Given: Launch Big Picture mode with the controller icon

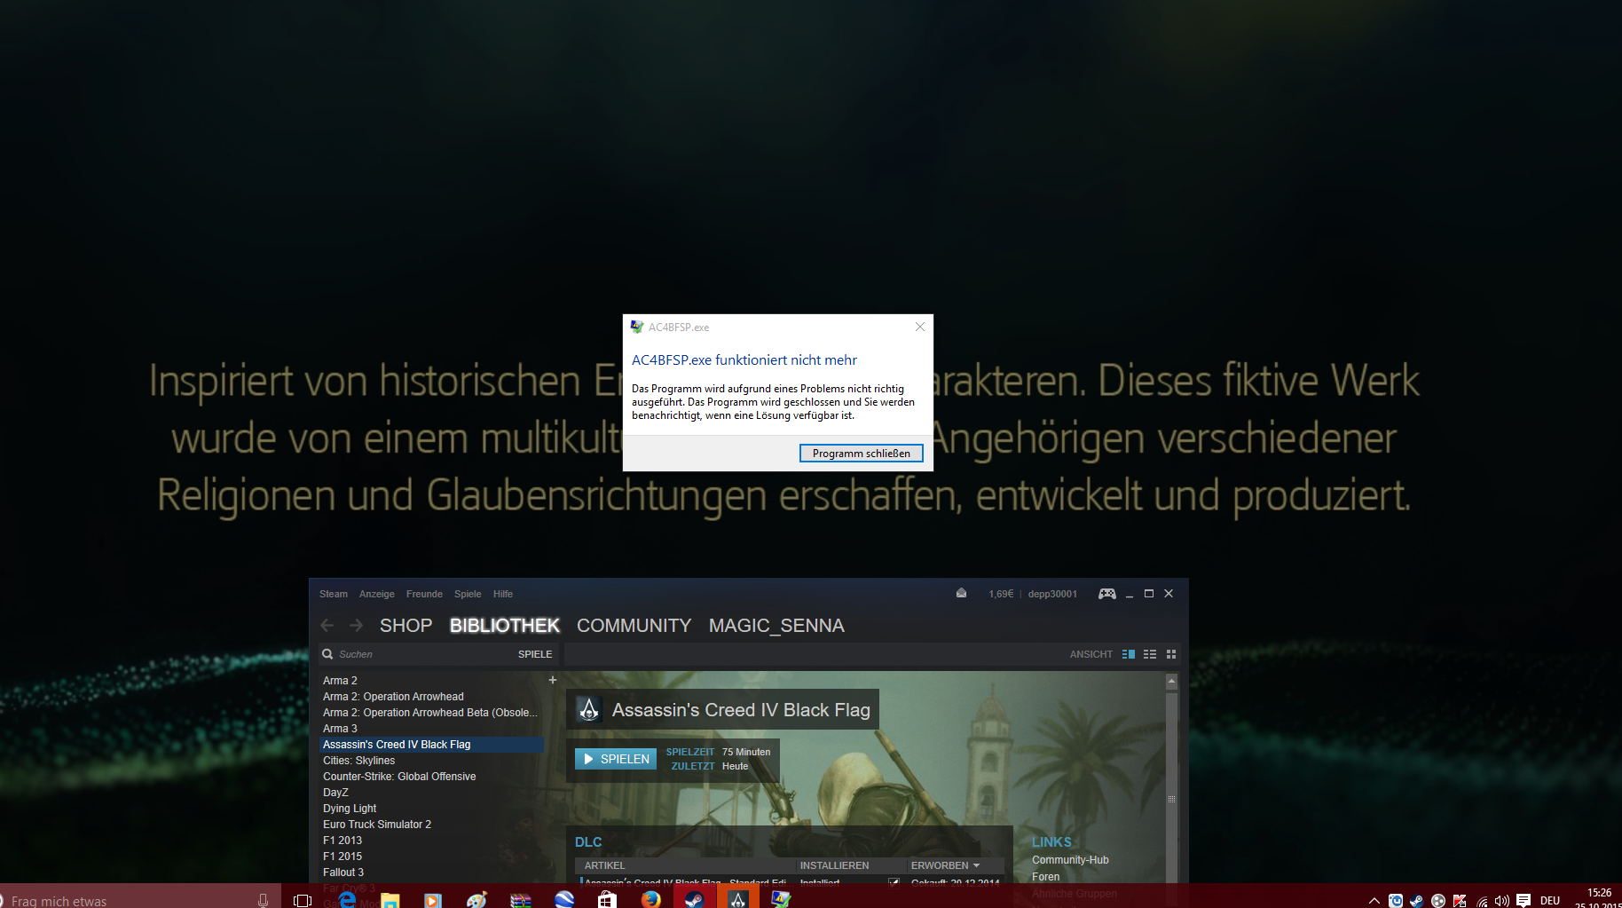Looking at the screenshot, I should tap(1107, 594).
